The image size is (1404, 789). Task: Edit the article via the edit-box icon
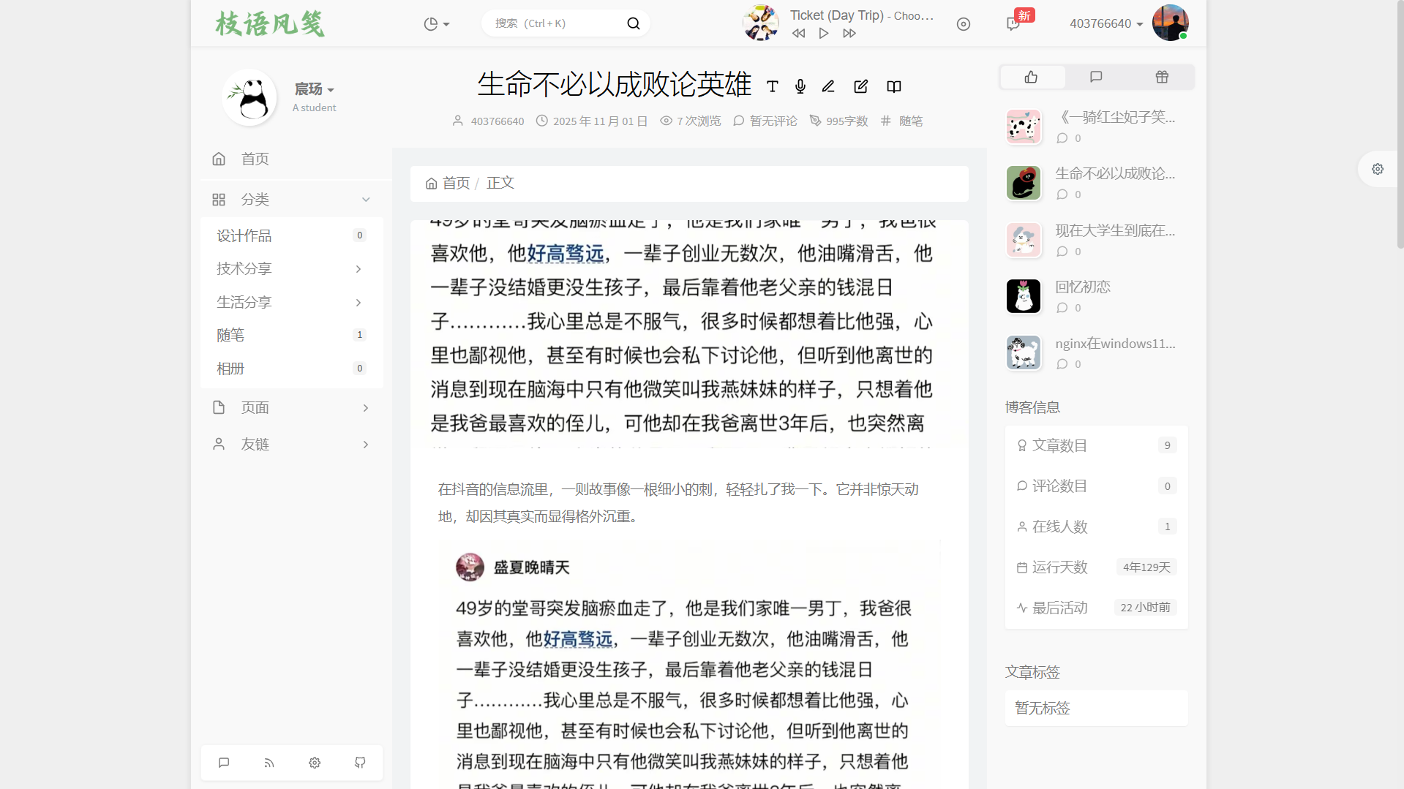[860, 86]
